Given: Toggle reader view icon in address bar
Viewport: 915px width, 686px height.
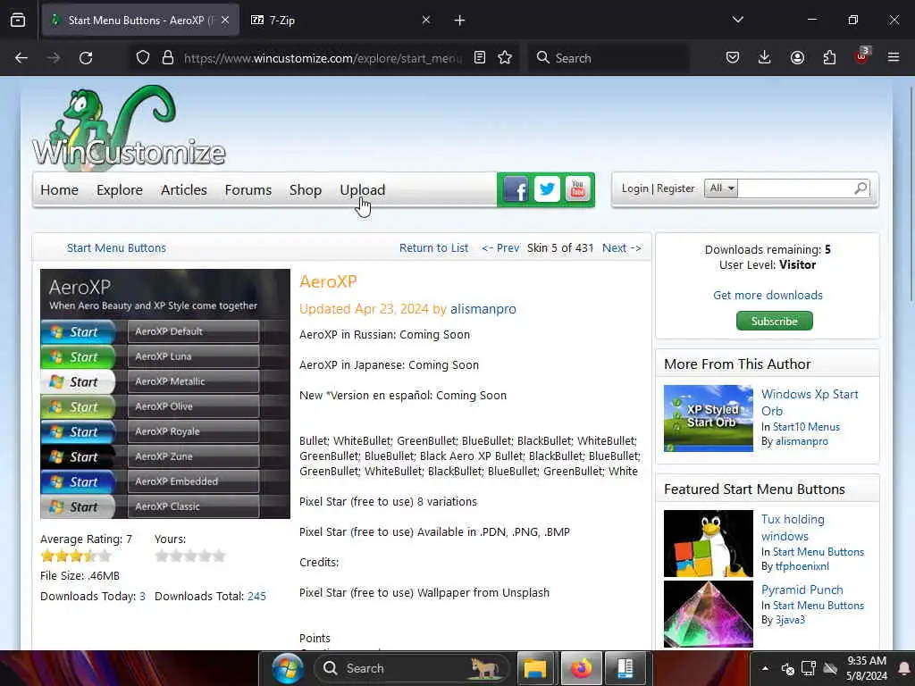Looking at the screenshot, I should tap(480, 58).
